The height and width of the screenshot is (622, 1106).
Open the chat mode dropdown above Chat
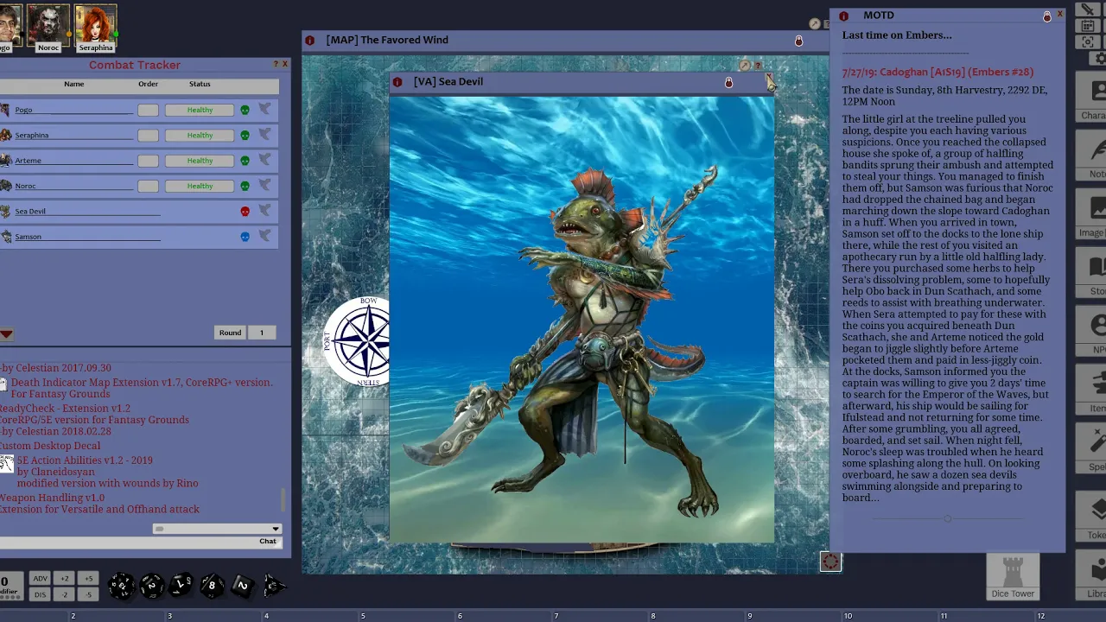pyautogui.click(x=217, y=529)
